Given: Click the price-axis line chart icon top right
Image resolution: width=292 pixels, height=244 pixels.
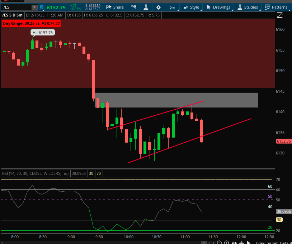Looking at the screenshot, I should pyautogui.click(x=280, y=15).
